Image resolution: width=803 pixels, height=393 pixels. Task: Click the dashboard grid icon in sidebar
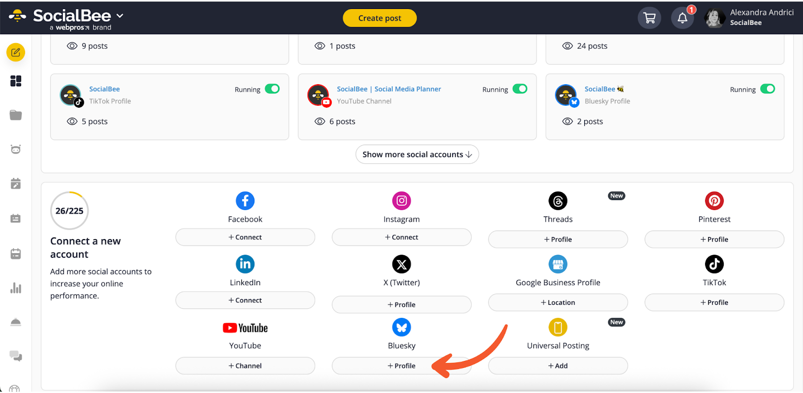[x=16, y=81]
